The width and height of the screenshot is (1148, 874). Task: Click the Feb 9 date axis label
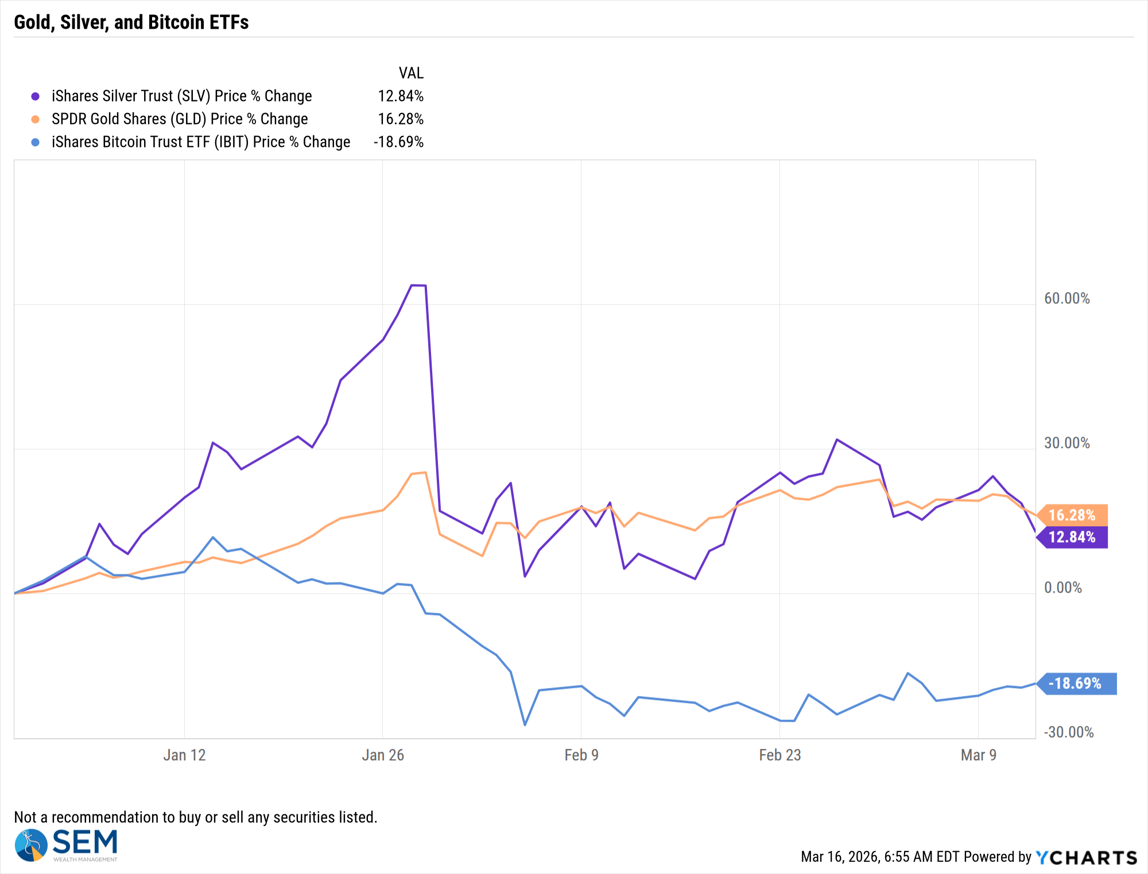[x=581, y=755]
